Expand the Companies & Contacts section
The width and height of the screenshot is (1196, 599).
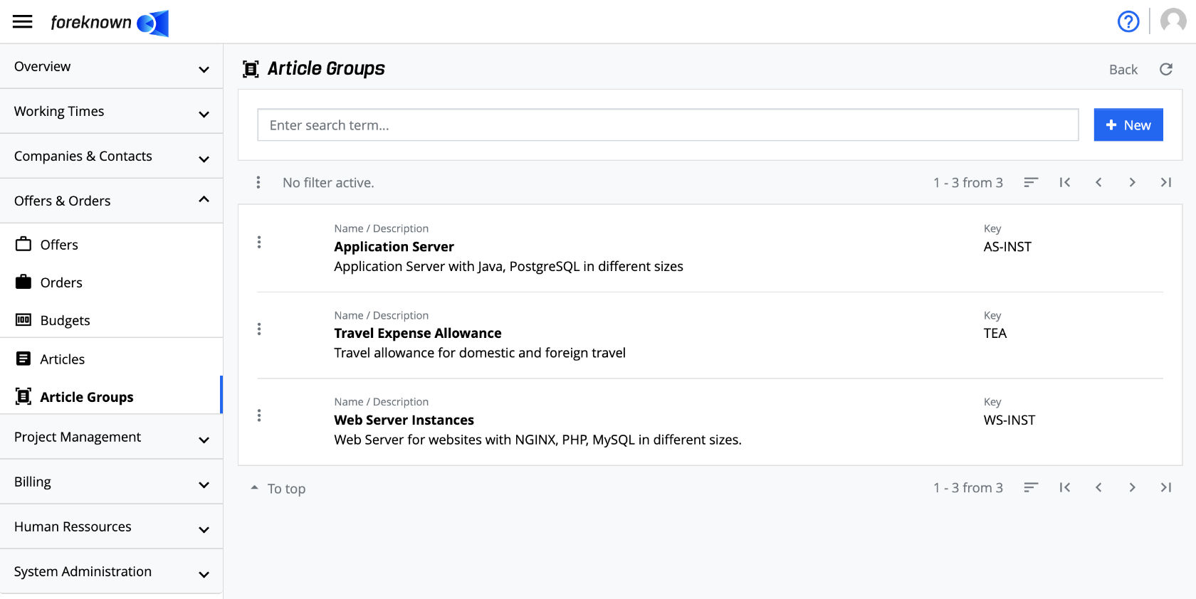pos(111,156)
